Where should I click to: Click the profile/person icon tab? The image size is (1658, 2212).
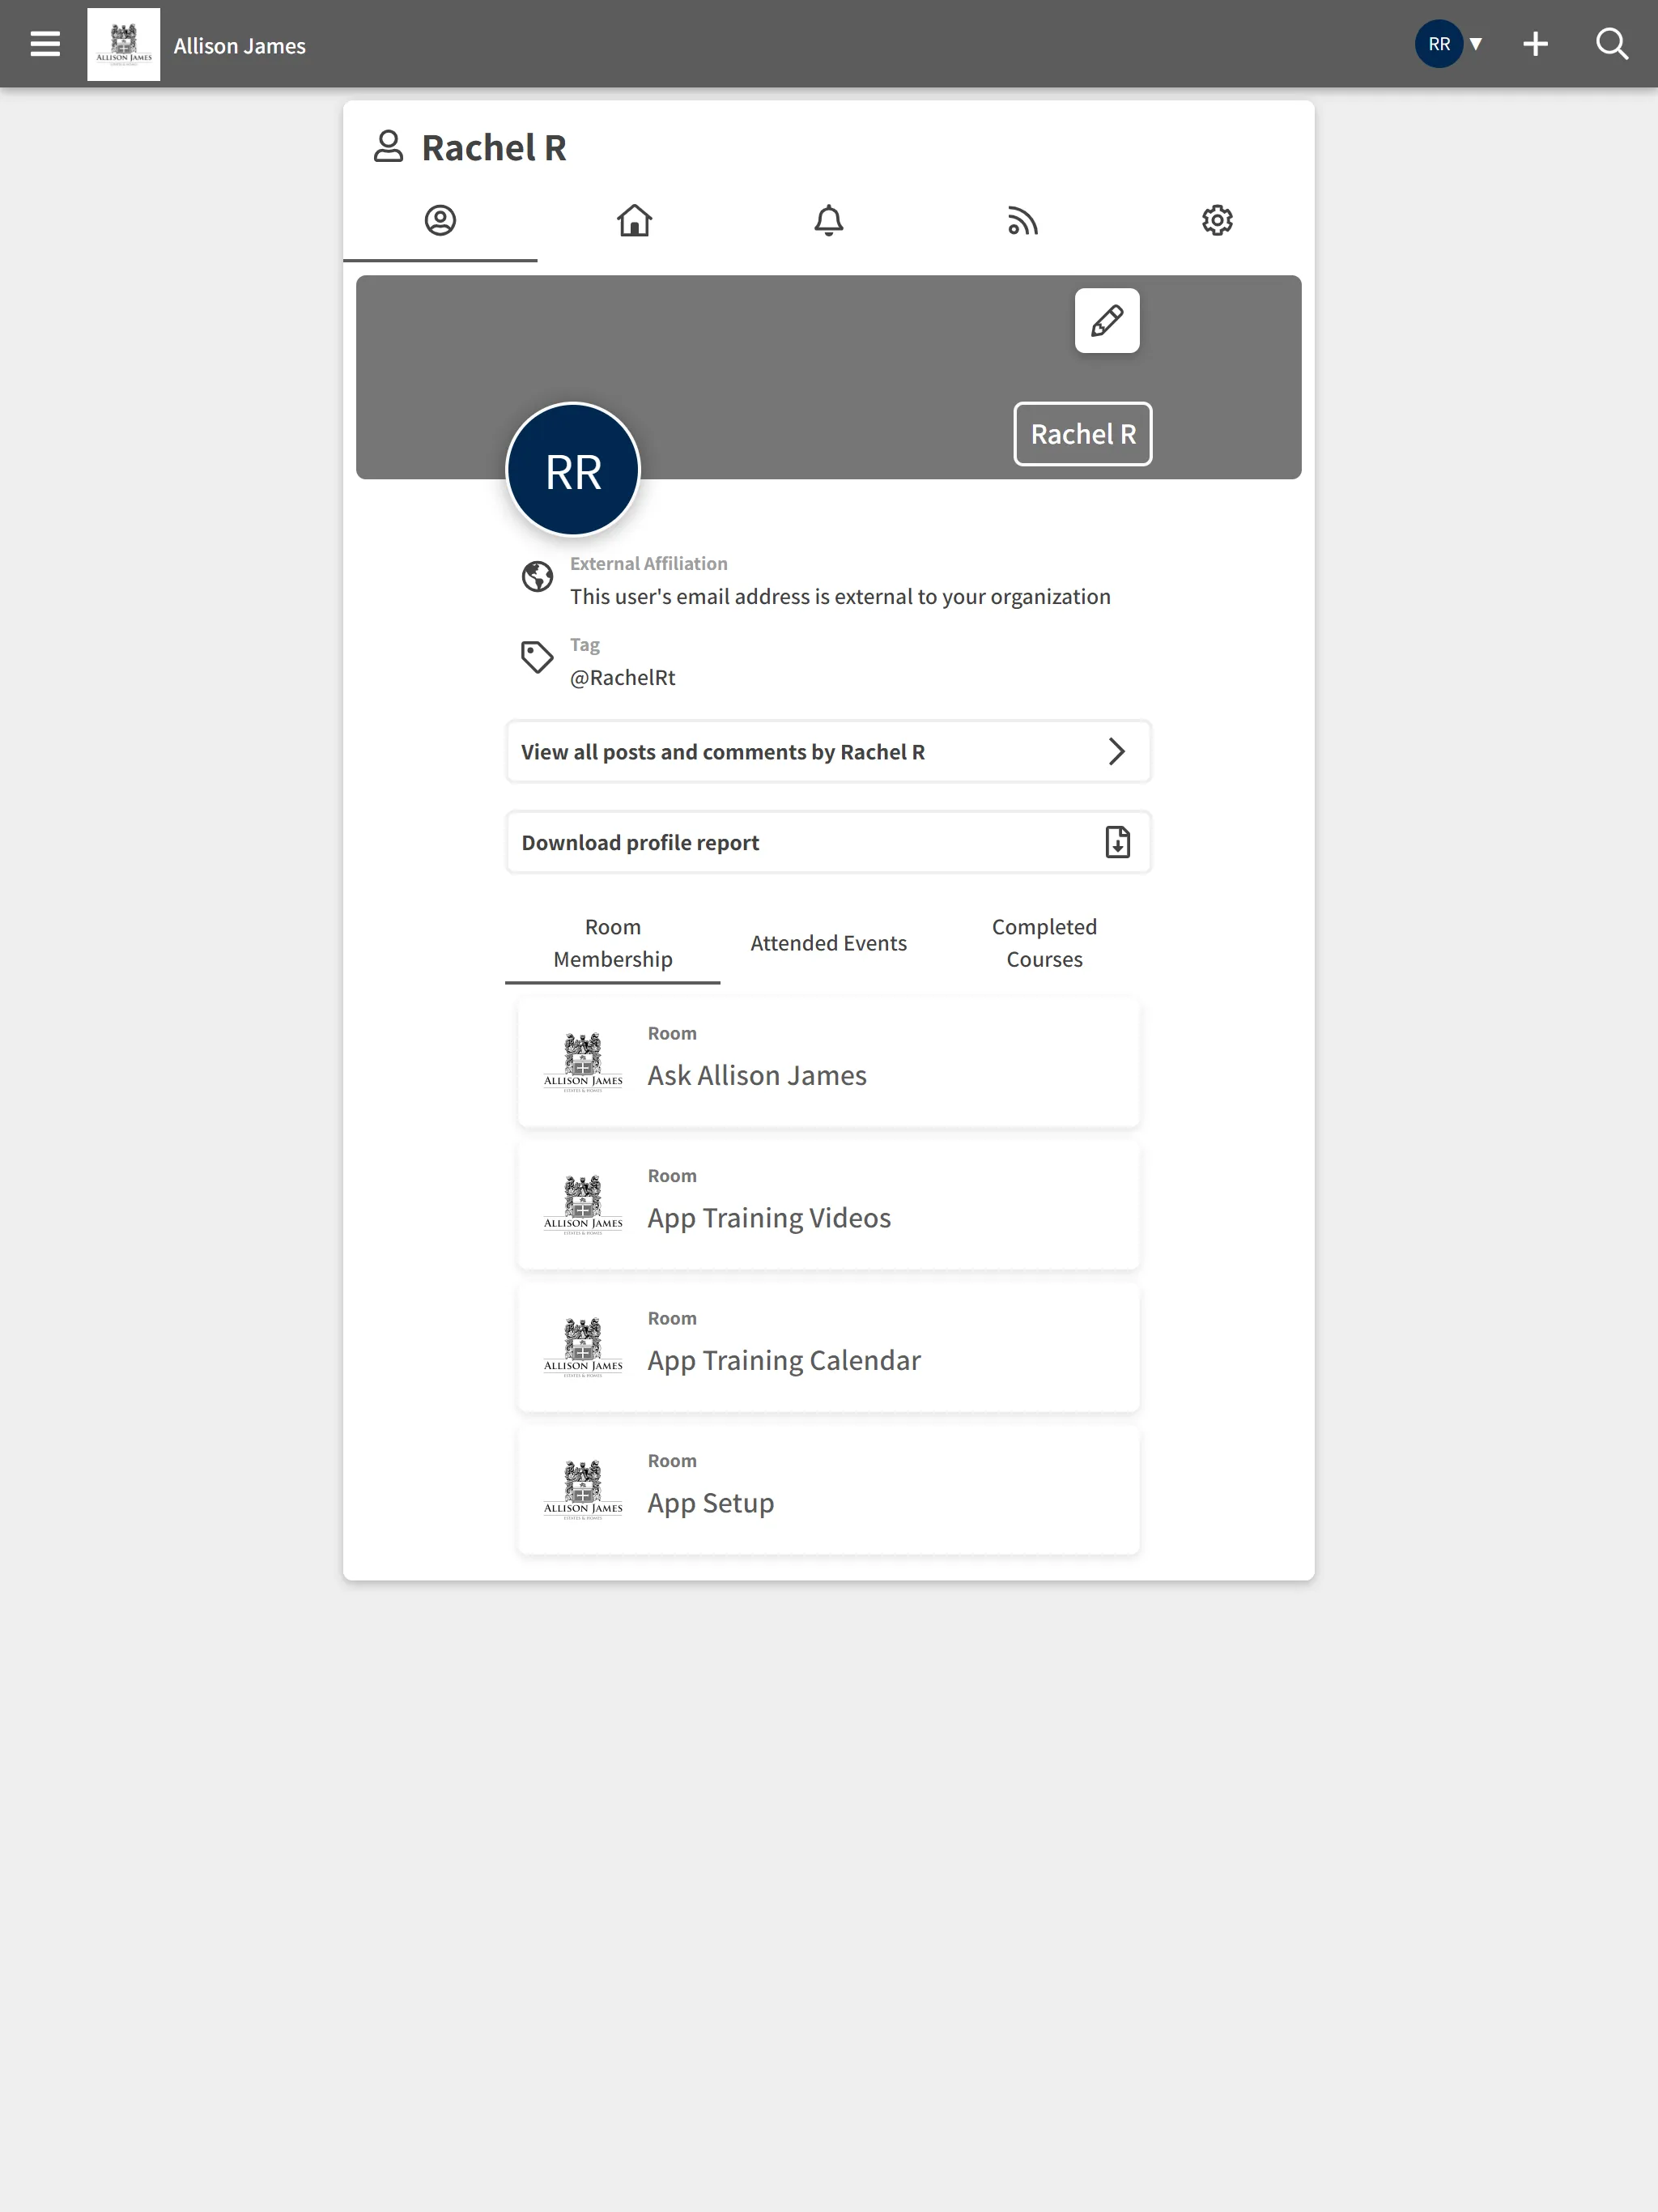pyautogui.click(x=440, y=219)
